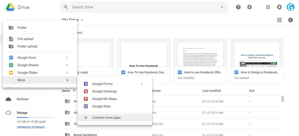Click the Google Sites icon
Viewport: 299px width, 136px height.
point(86,106)
